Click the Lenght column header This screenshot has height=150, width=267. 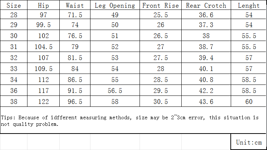pyautogui.click(x=249, y=5)
